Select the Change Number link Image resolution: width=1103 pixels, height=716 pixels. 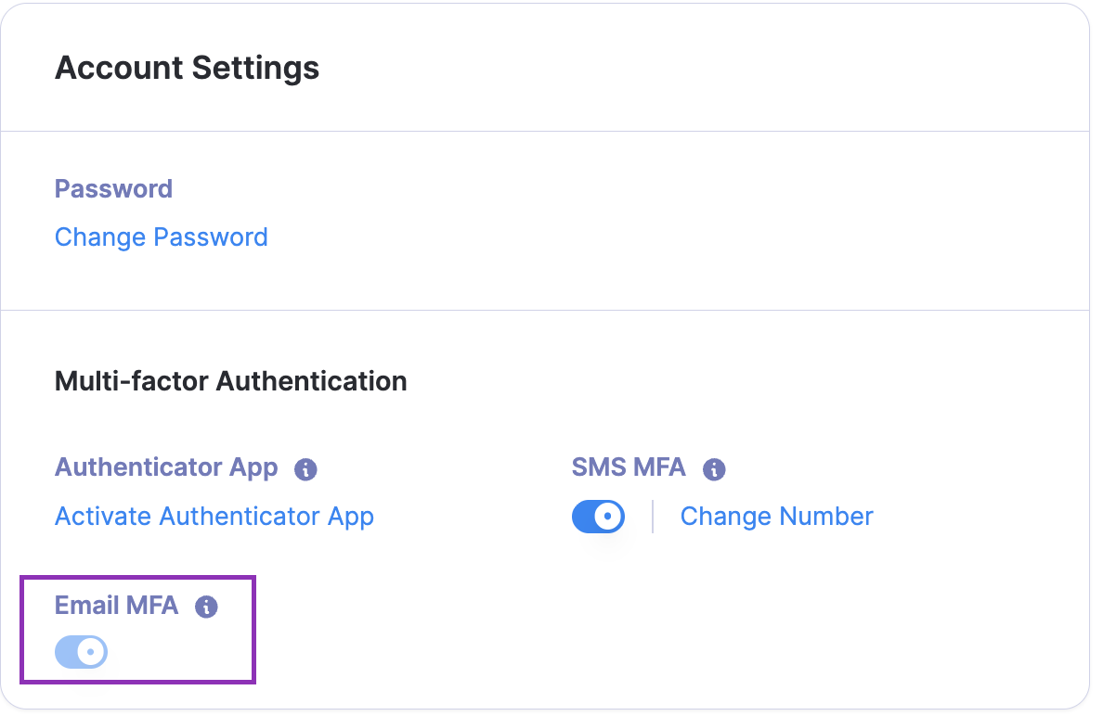tap(776, 517)
